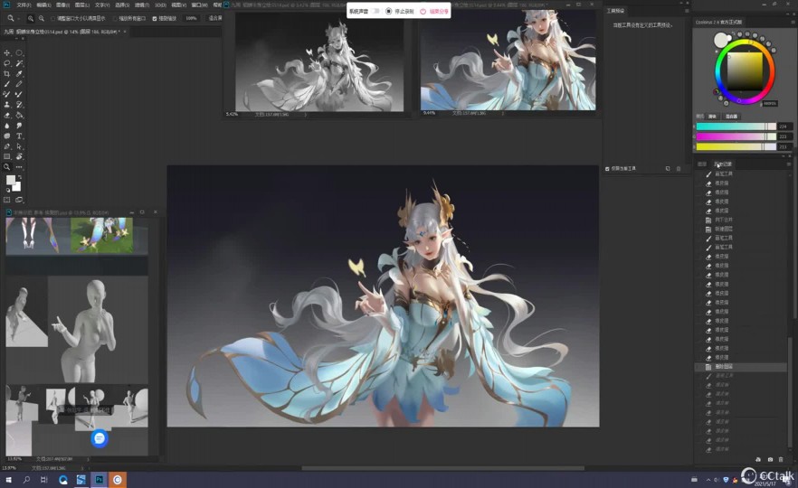Open Coolorus panel flyout menu

792,22
